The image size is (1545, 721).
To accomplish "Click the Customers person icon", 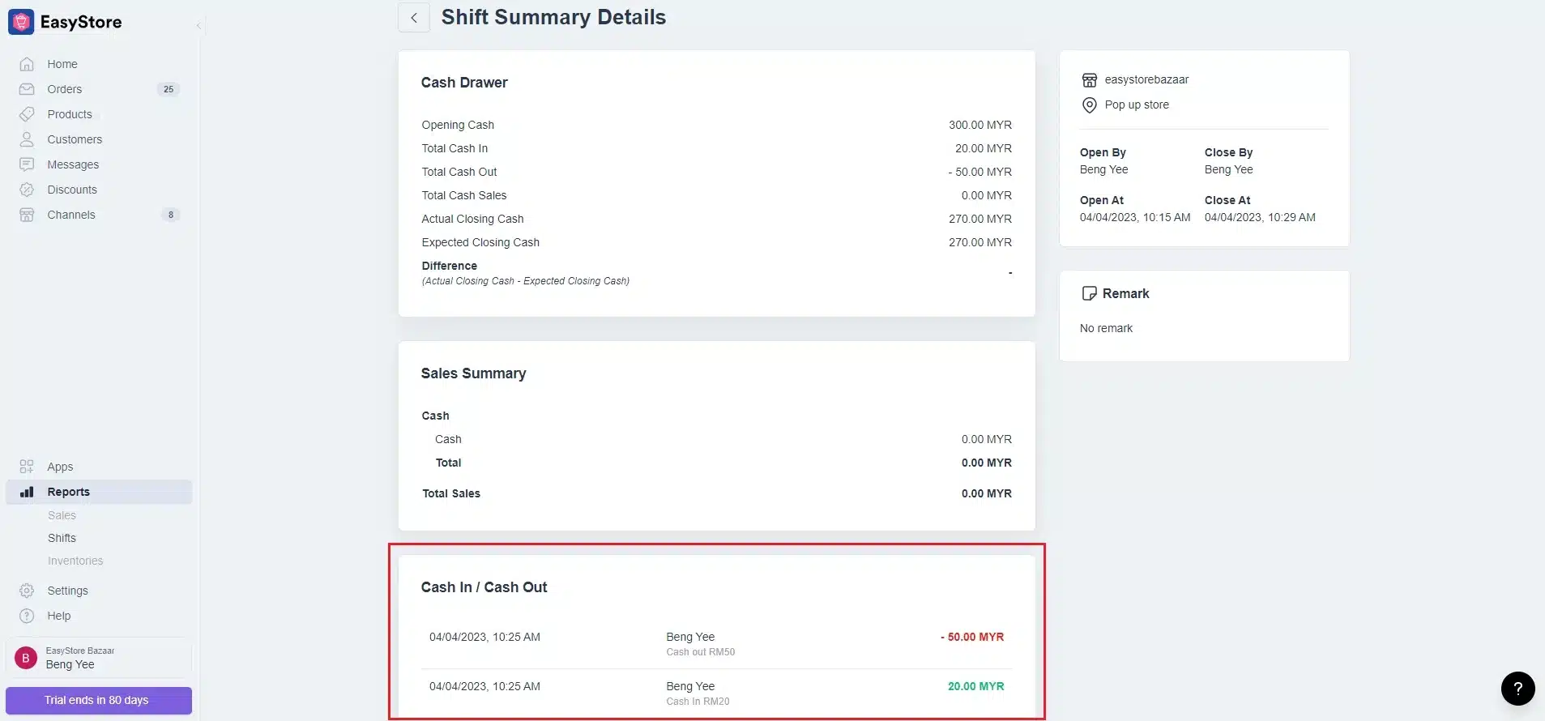I will pos(27,139).
